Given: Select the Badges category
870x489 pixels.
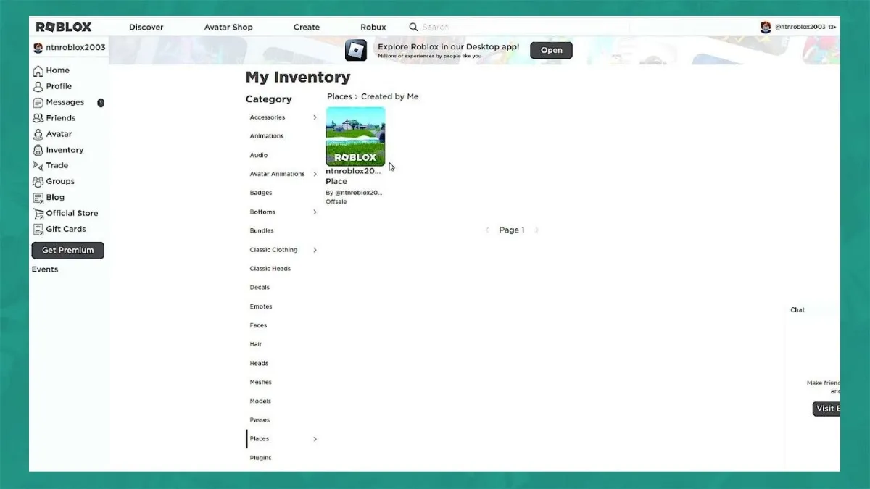Looking at the screenshot, I should click(261, 193).
